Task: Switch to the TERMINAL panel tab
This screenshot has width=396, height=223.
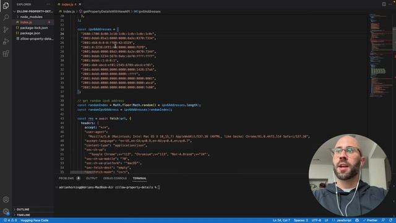Action: point(139,178)
